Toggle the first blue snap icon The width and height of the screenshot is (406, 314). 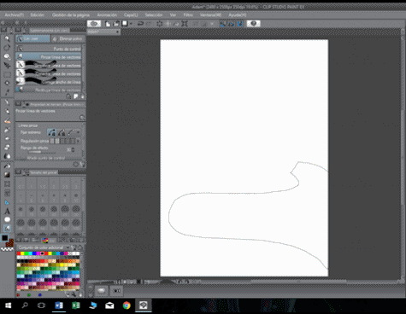(222, 24)
